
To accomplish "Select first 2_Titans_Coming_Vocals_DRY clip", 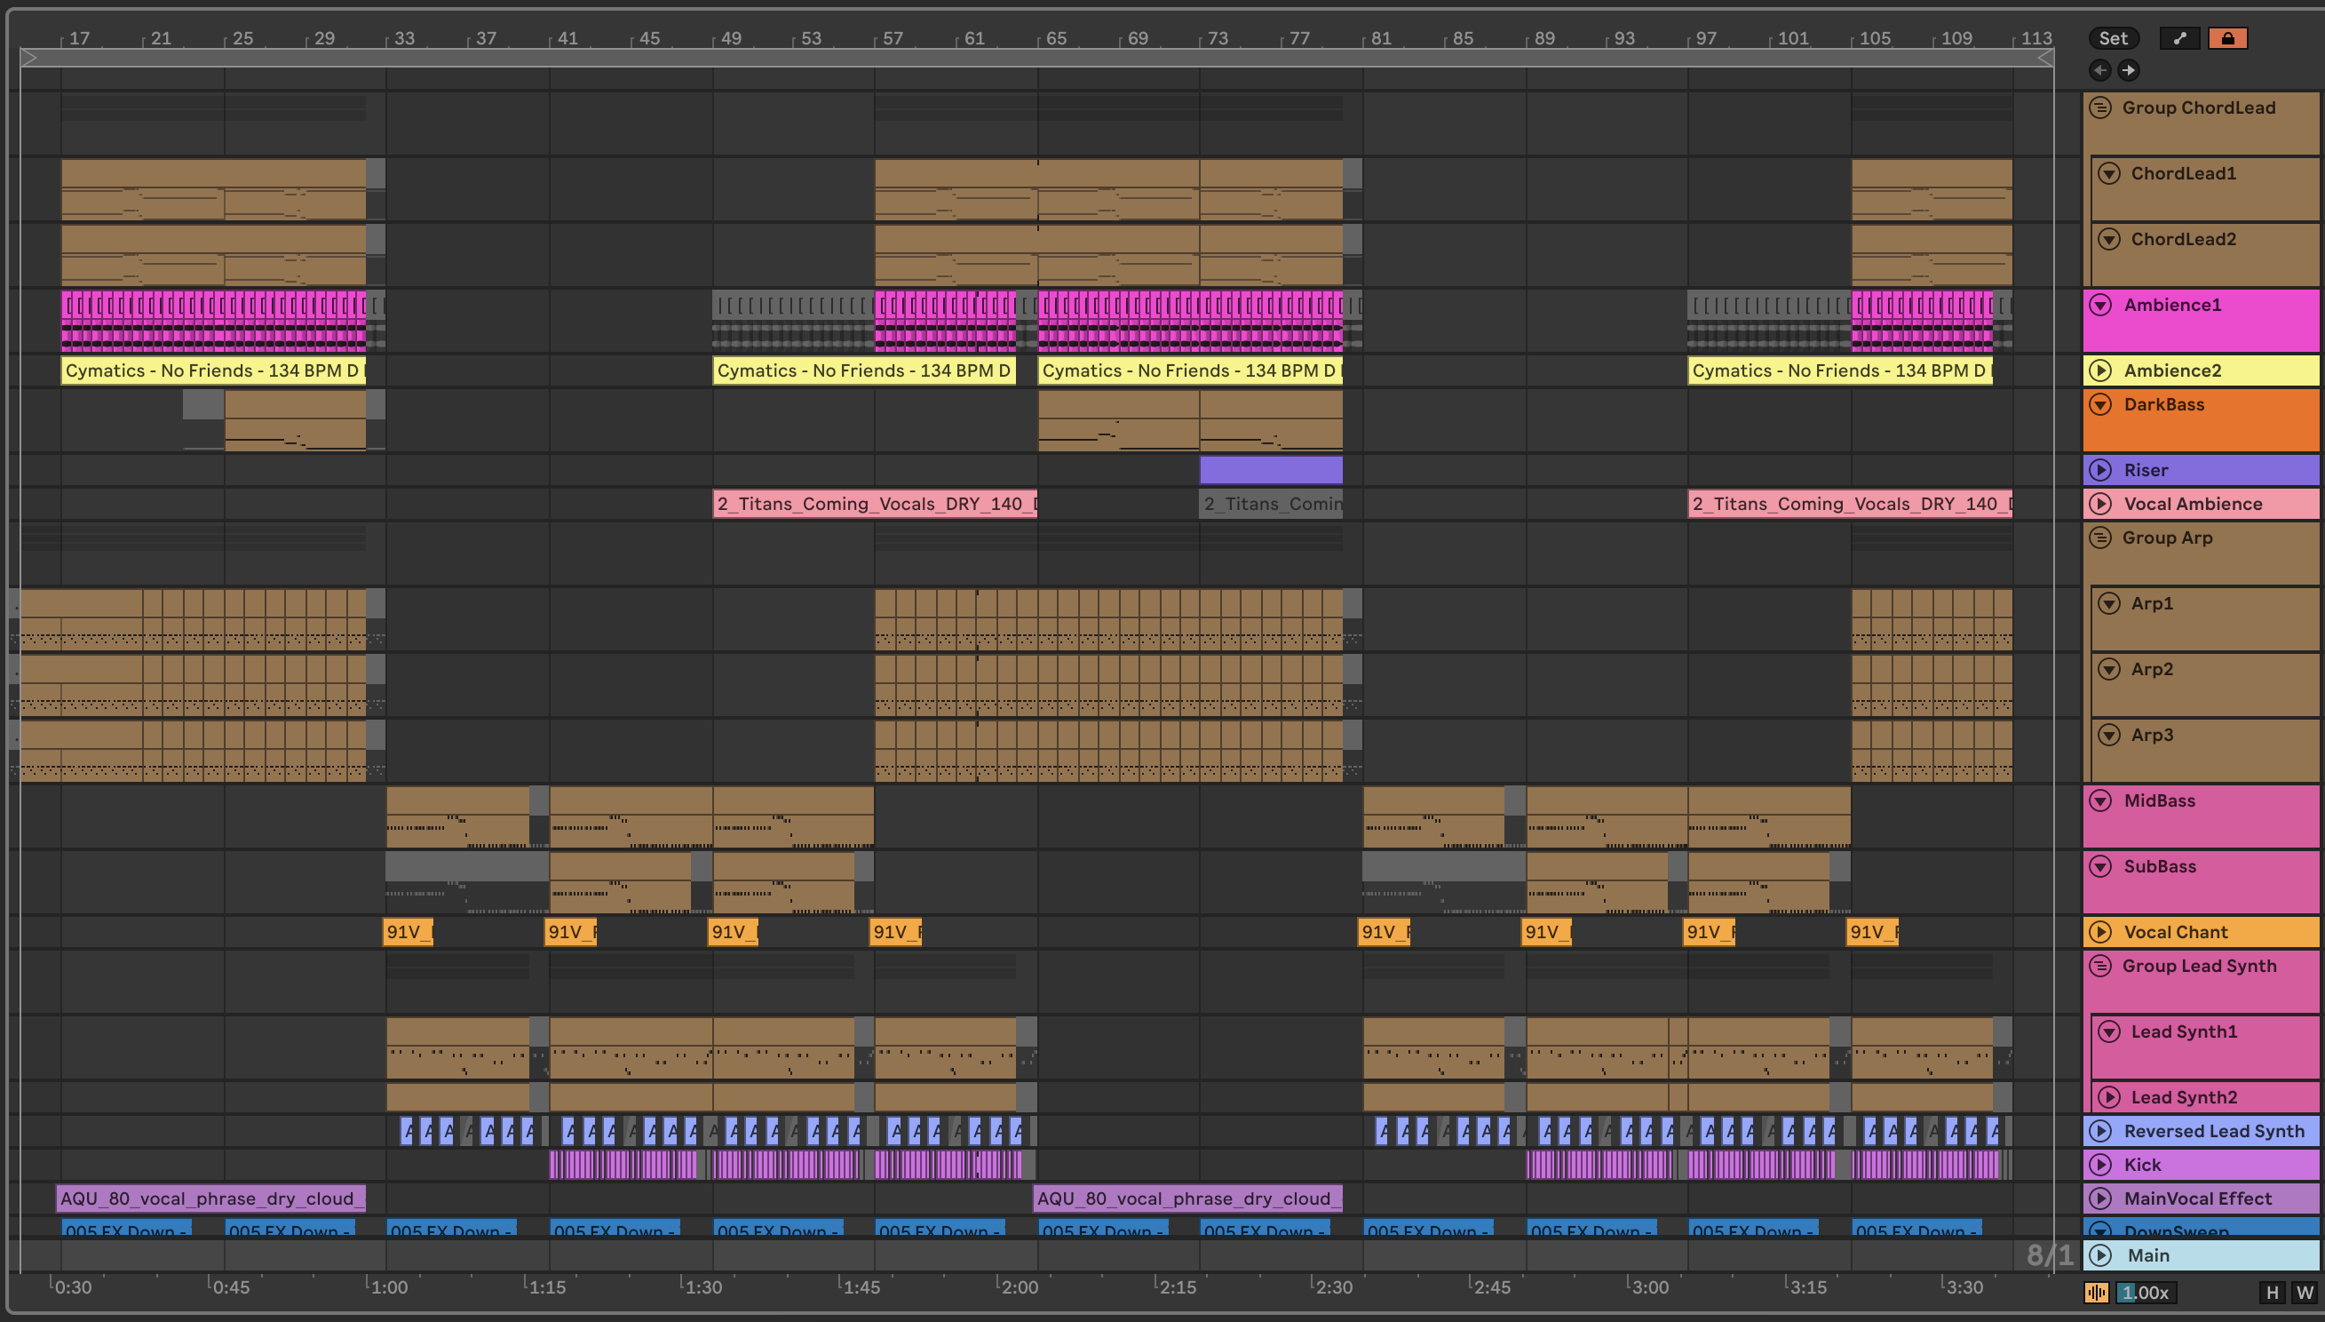I will (875, 504).
